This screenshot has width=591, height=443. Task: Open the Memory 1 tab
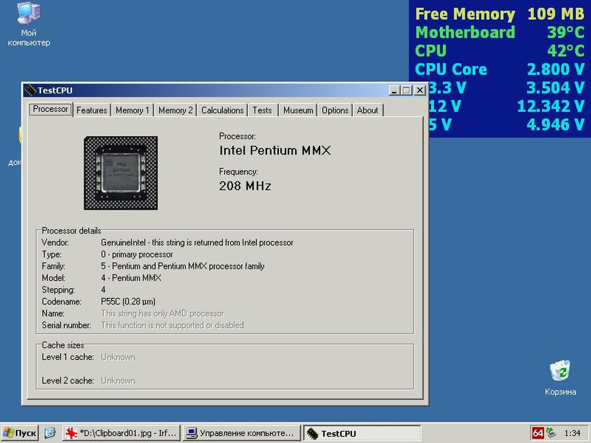(132, 110)
